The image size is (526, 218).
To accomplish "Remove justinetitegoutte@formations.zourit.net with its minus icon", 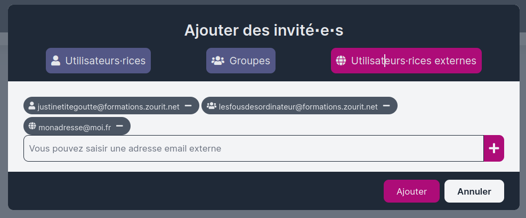I will coord(188,106).
